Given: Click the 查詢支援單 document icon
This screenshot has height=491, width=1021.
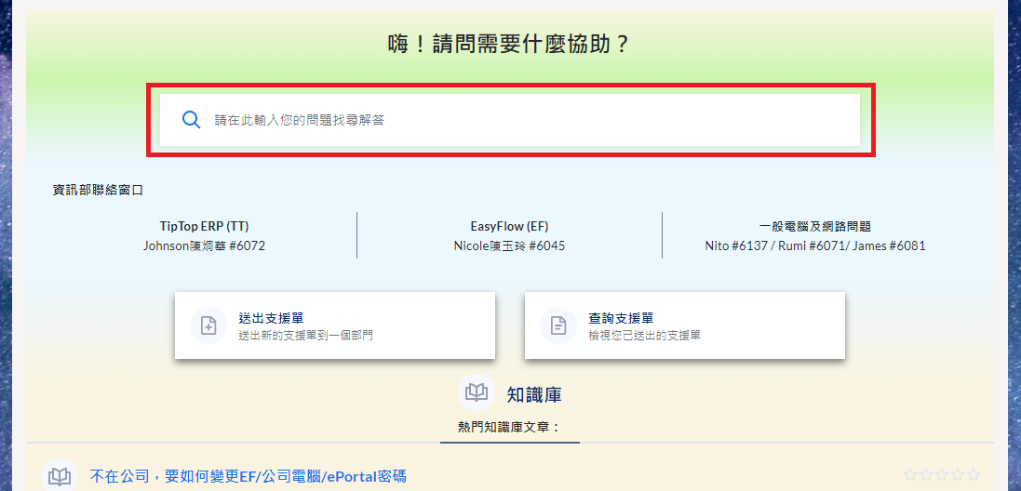Looking at the screenshot, I should click(558, 325).
